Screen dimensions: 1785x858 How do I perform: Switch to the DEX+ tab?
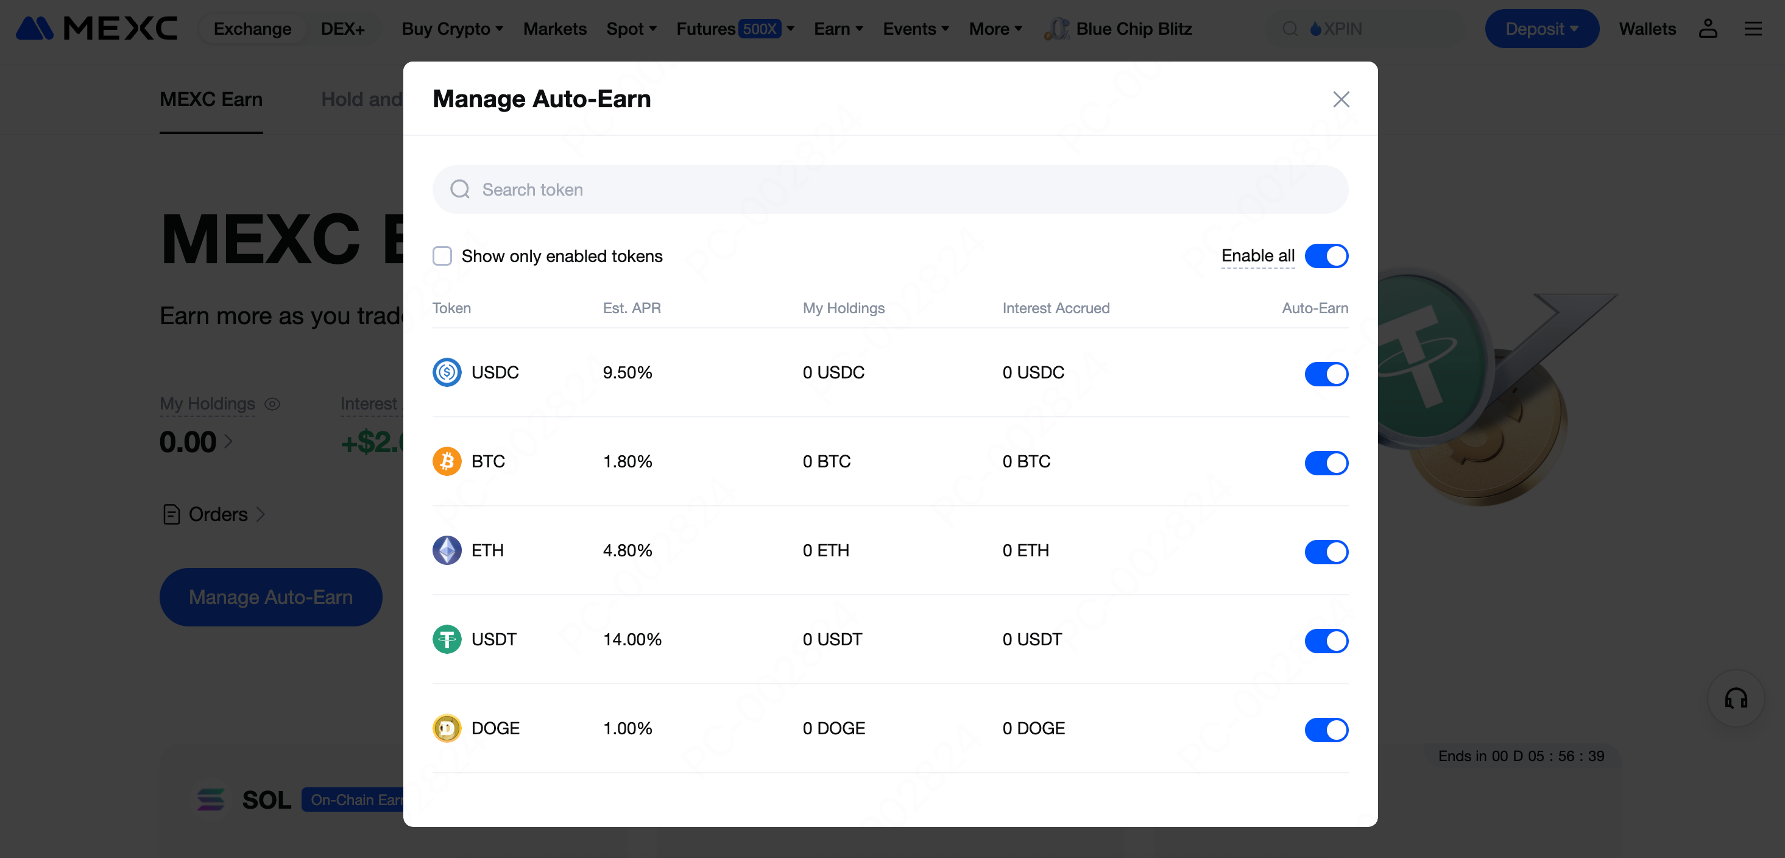tap(342, 29)
